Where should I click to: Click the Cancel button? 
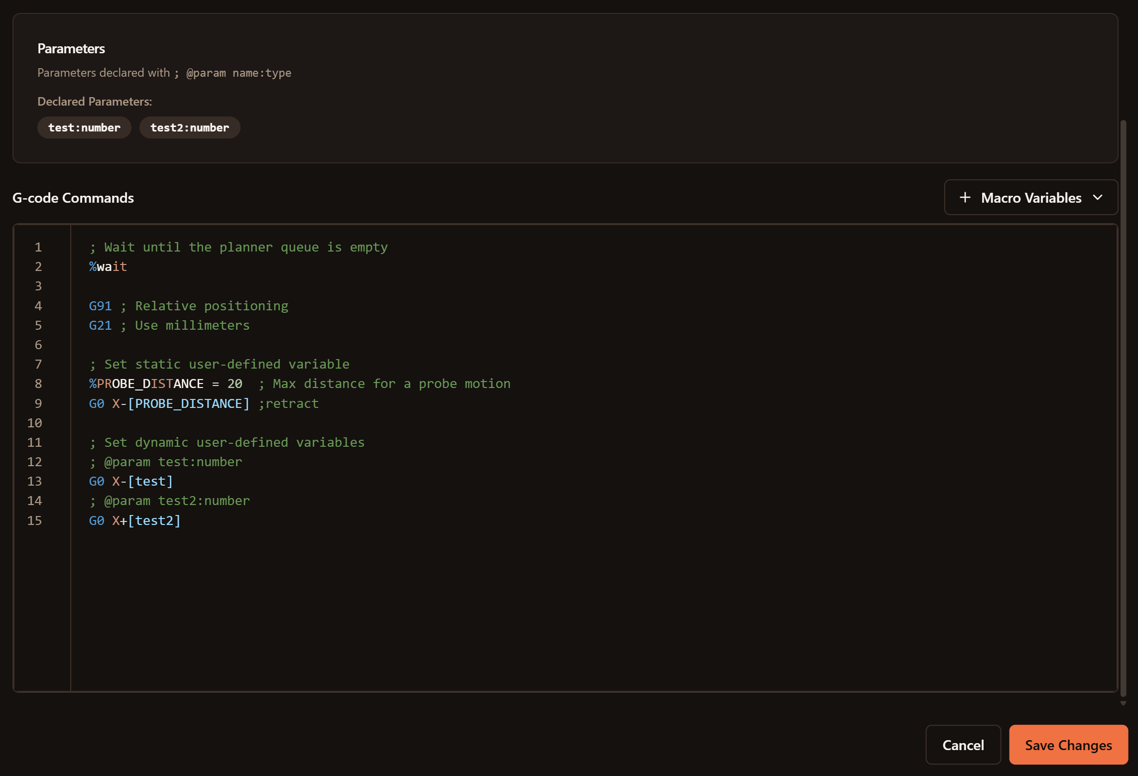(x=963, y=745)
